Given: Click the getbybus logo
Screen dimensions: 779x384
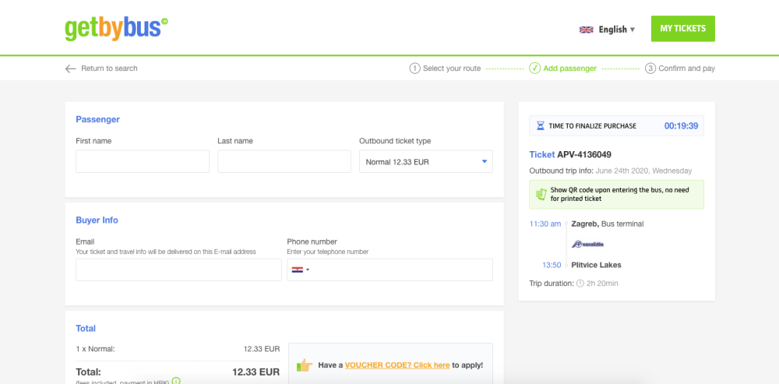Looking at the screenshot, I should coord(116,28).
